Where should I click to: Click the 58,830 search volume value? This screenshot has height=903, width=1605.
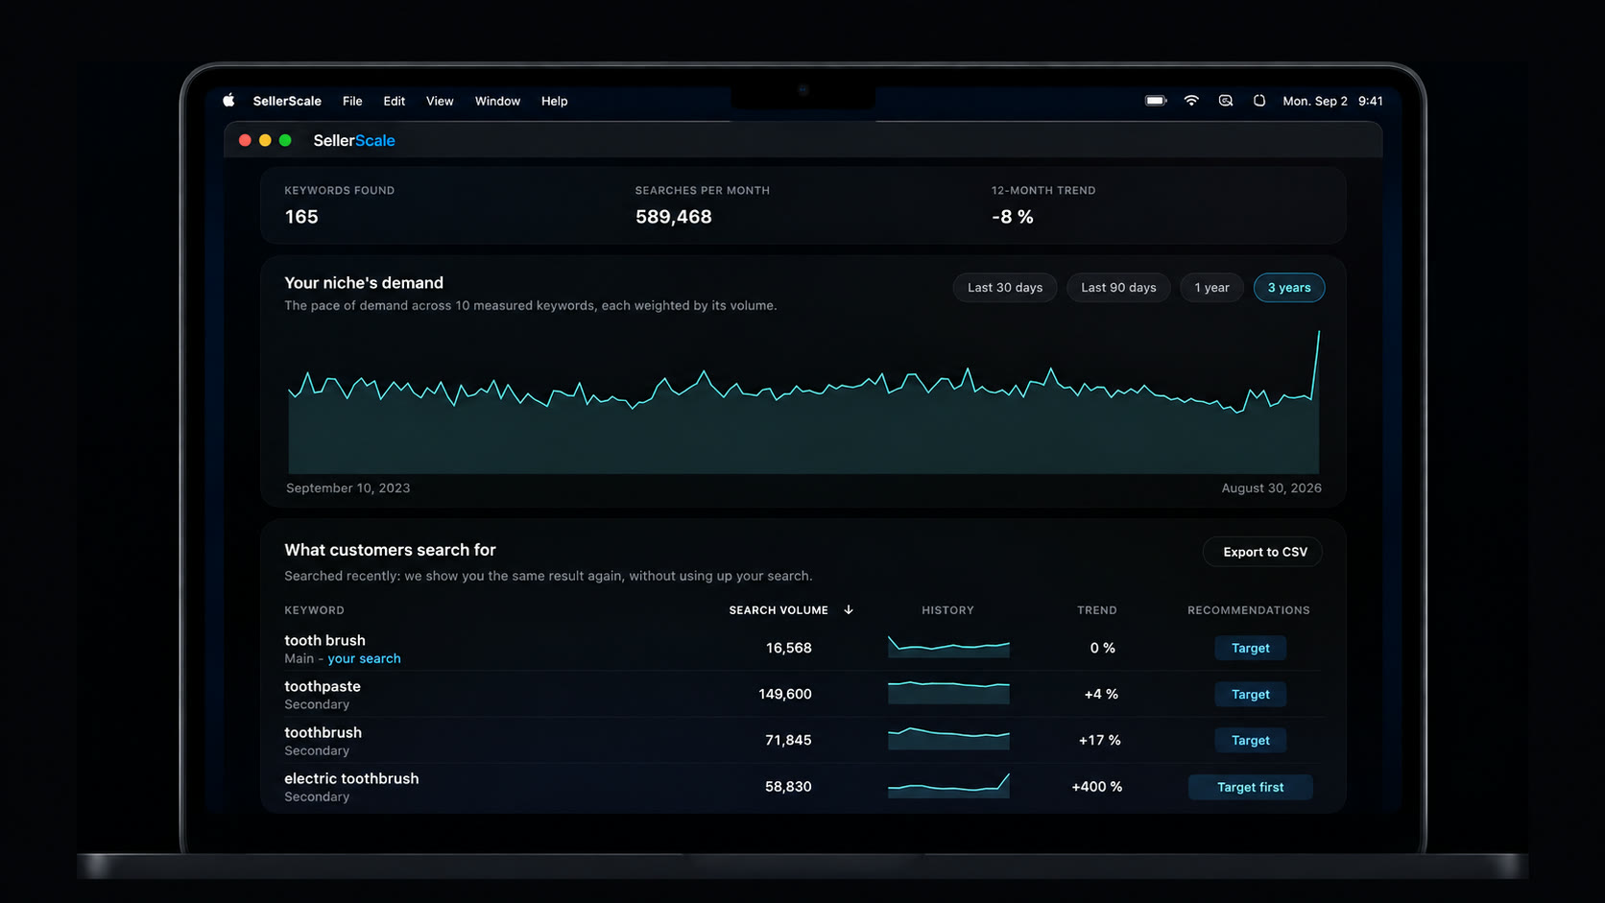[x=789, y=786]
